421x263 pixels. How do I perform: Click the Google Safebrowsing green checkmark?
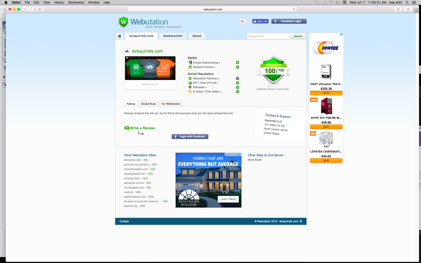[x=237, y=62]
